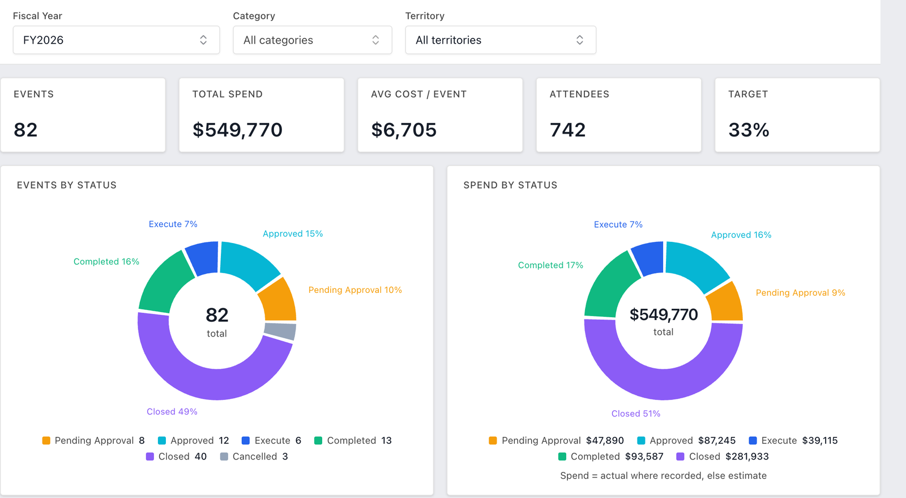Click the Closed segment in Events donut
This screenshot has width=906, height=498.
211,384
